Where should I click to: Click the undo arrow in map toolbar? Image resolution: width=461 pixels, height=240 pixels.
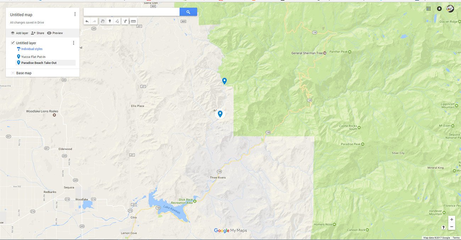[87, 21]
